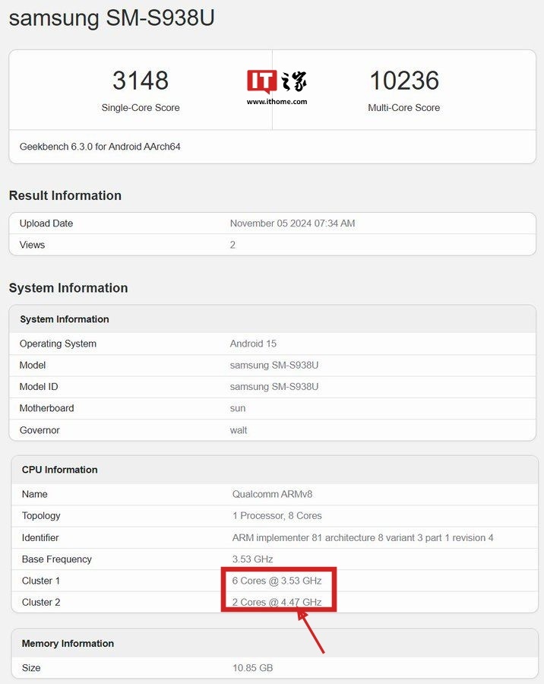Select the multi-core score value 10236
Image resolution: width=544 pixels, height=684 pixels.
point(404,81)
